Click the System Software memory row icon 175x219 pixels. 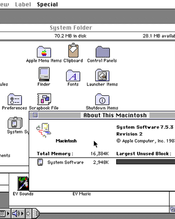[x=40, y=162]
